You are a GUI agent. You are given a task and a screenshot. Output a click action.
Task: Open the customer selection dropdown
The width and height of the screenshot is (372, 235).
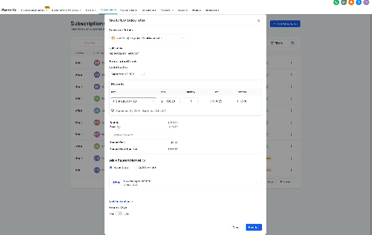[147, 38]
